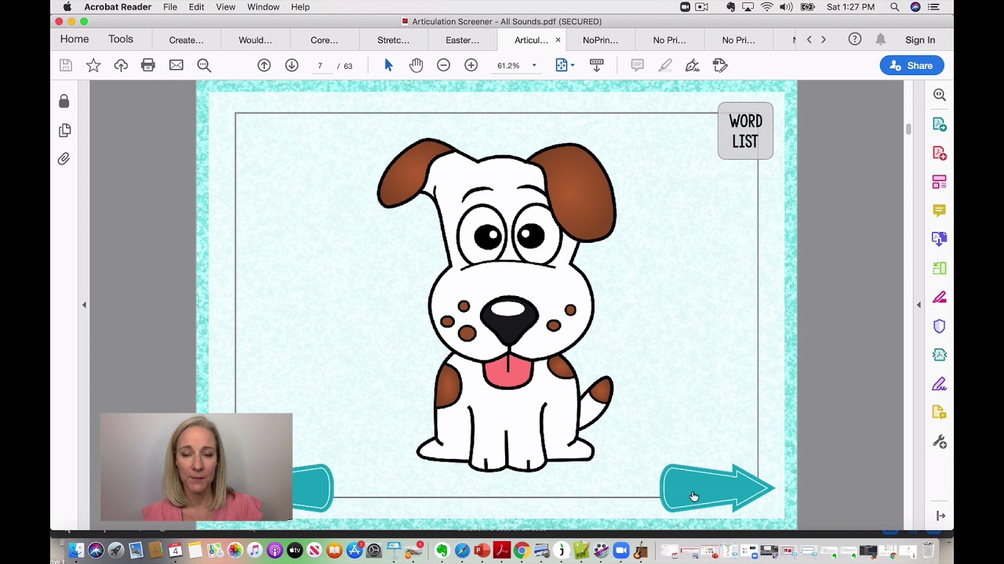
Task: Open the Fill & Sign tool
Action: [940, 384]
